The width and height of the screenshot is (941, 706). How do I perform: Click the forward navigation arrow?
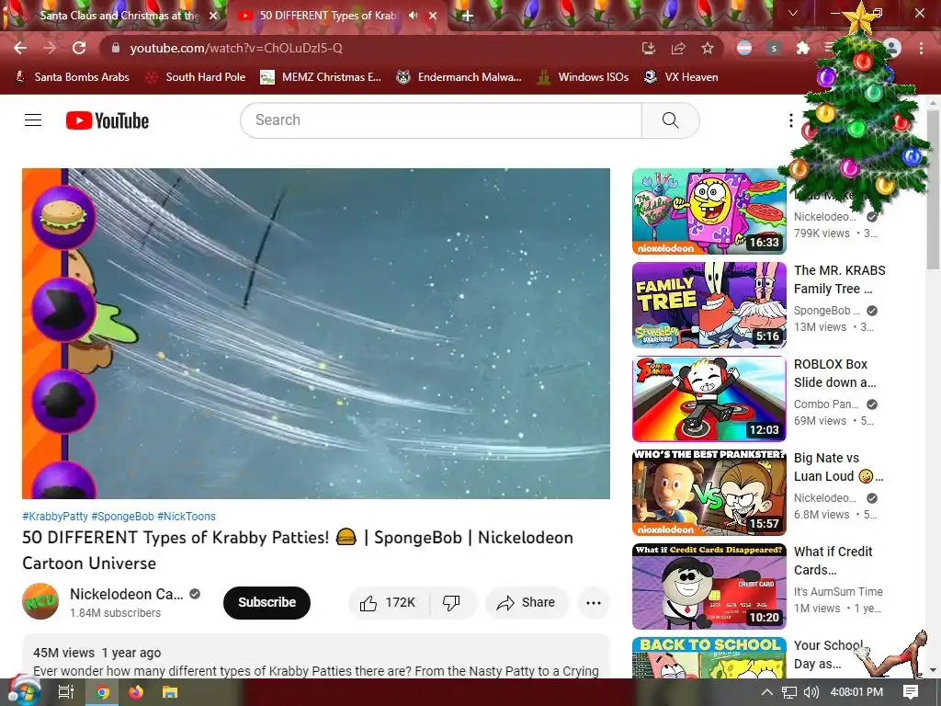tap(50, 48)
